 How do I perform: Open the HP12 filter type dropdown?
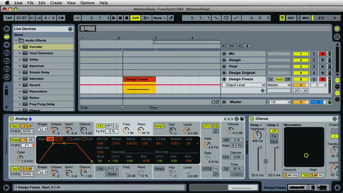(x=112, y=126)
